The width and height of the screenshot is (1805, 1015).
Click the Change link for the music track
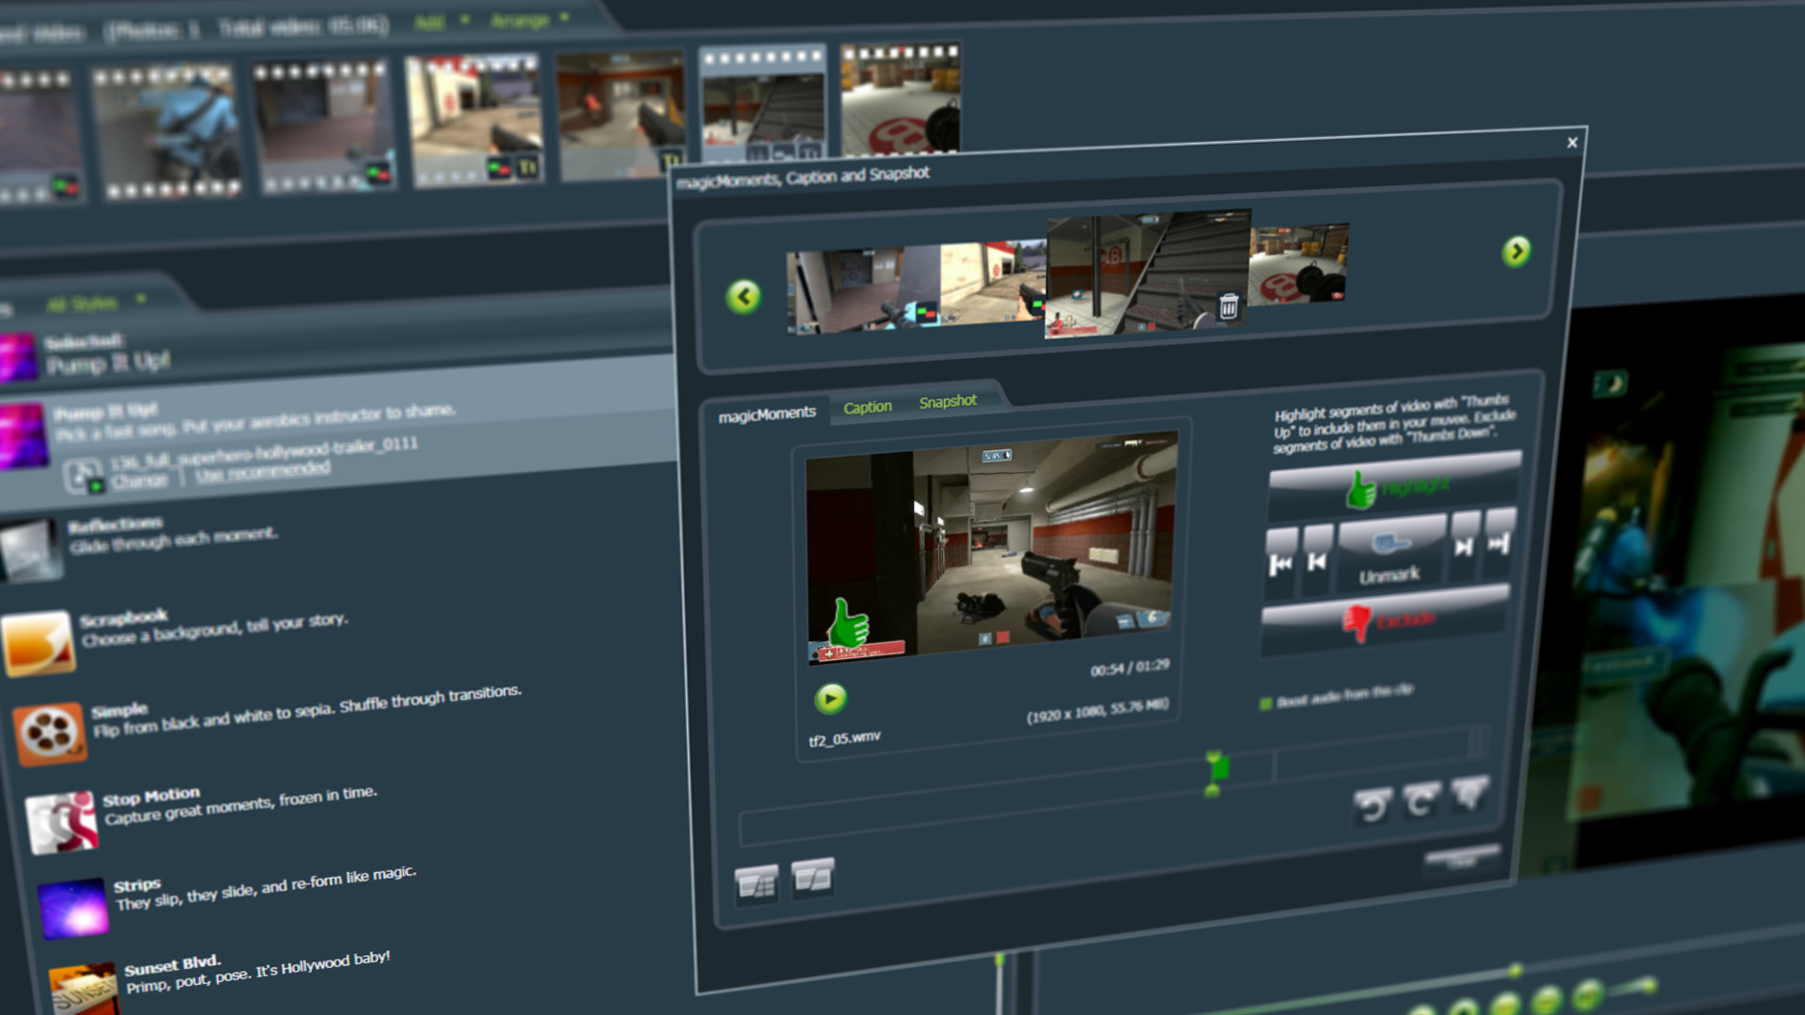139,476
